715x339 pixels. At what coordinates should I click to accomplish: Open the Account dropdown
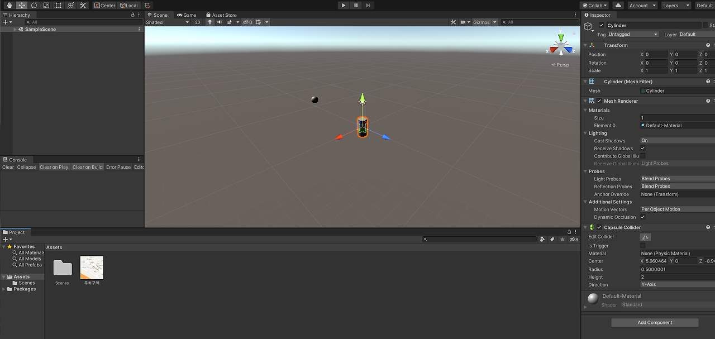point(641,5)
